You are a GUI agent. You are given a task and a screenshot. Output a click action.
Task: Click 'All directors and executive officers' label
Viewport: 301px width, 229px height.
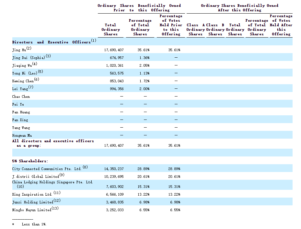(53, 141)
